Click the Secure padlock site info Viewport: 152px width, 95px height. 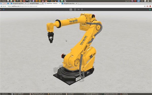tap(3, 6)
